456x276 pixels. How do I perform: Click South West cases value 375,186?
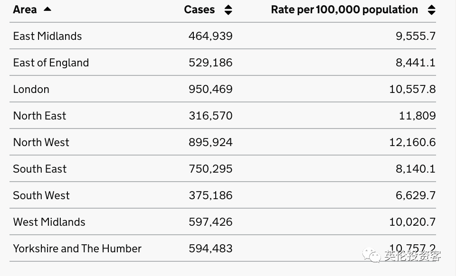click(x=210, y=195)
